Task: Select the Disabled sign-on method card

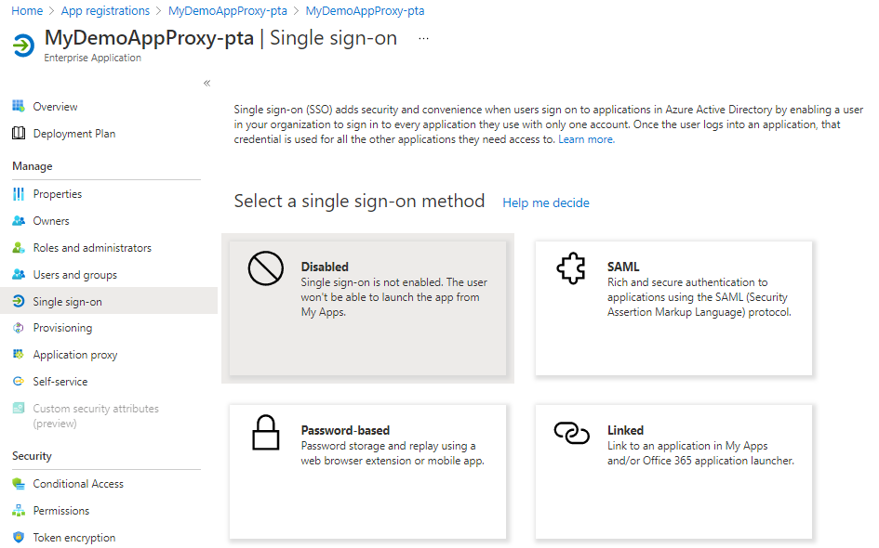Action: click(x=367, y=308)
